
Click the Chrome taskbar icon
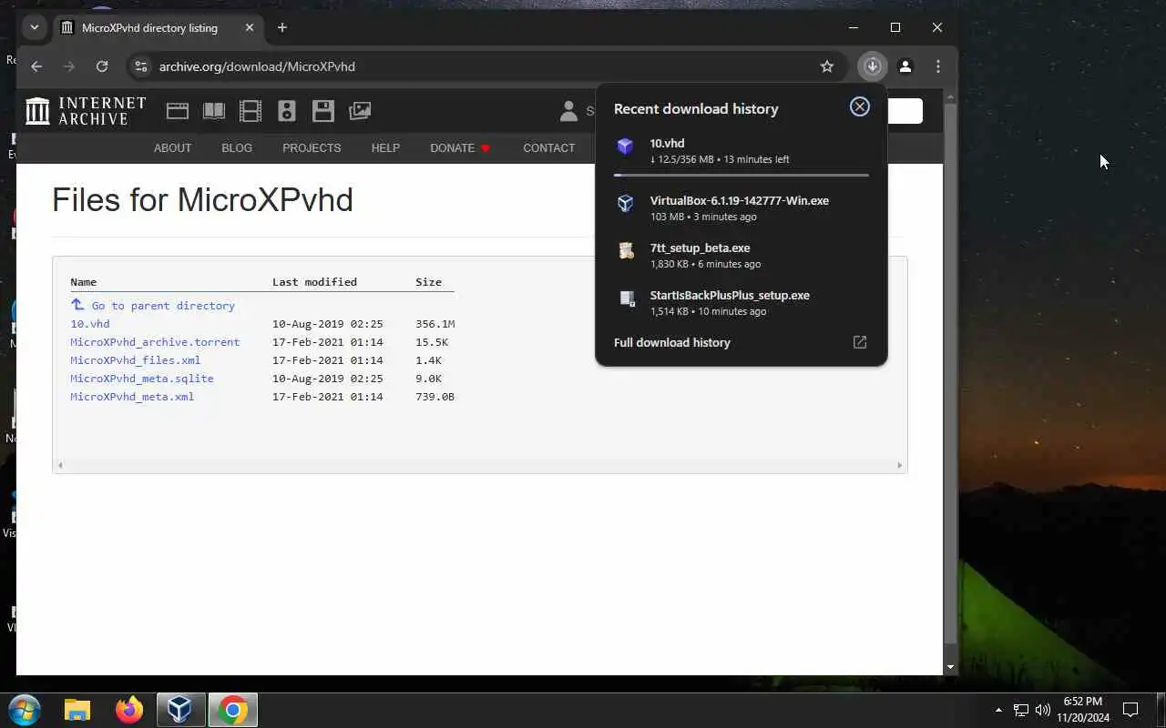[233, 710]
